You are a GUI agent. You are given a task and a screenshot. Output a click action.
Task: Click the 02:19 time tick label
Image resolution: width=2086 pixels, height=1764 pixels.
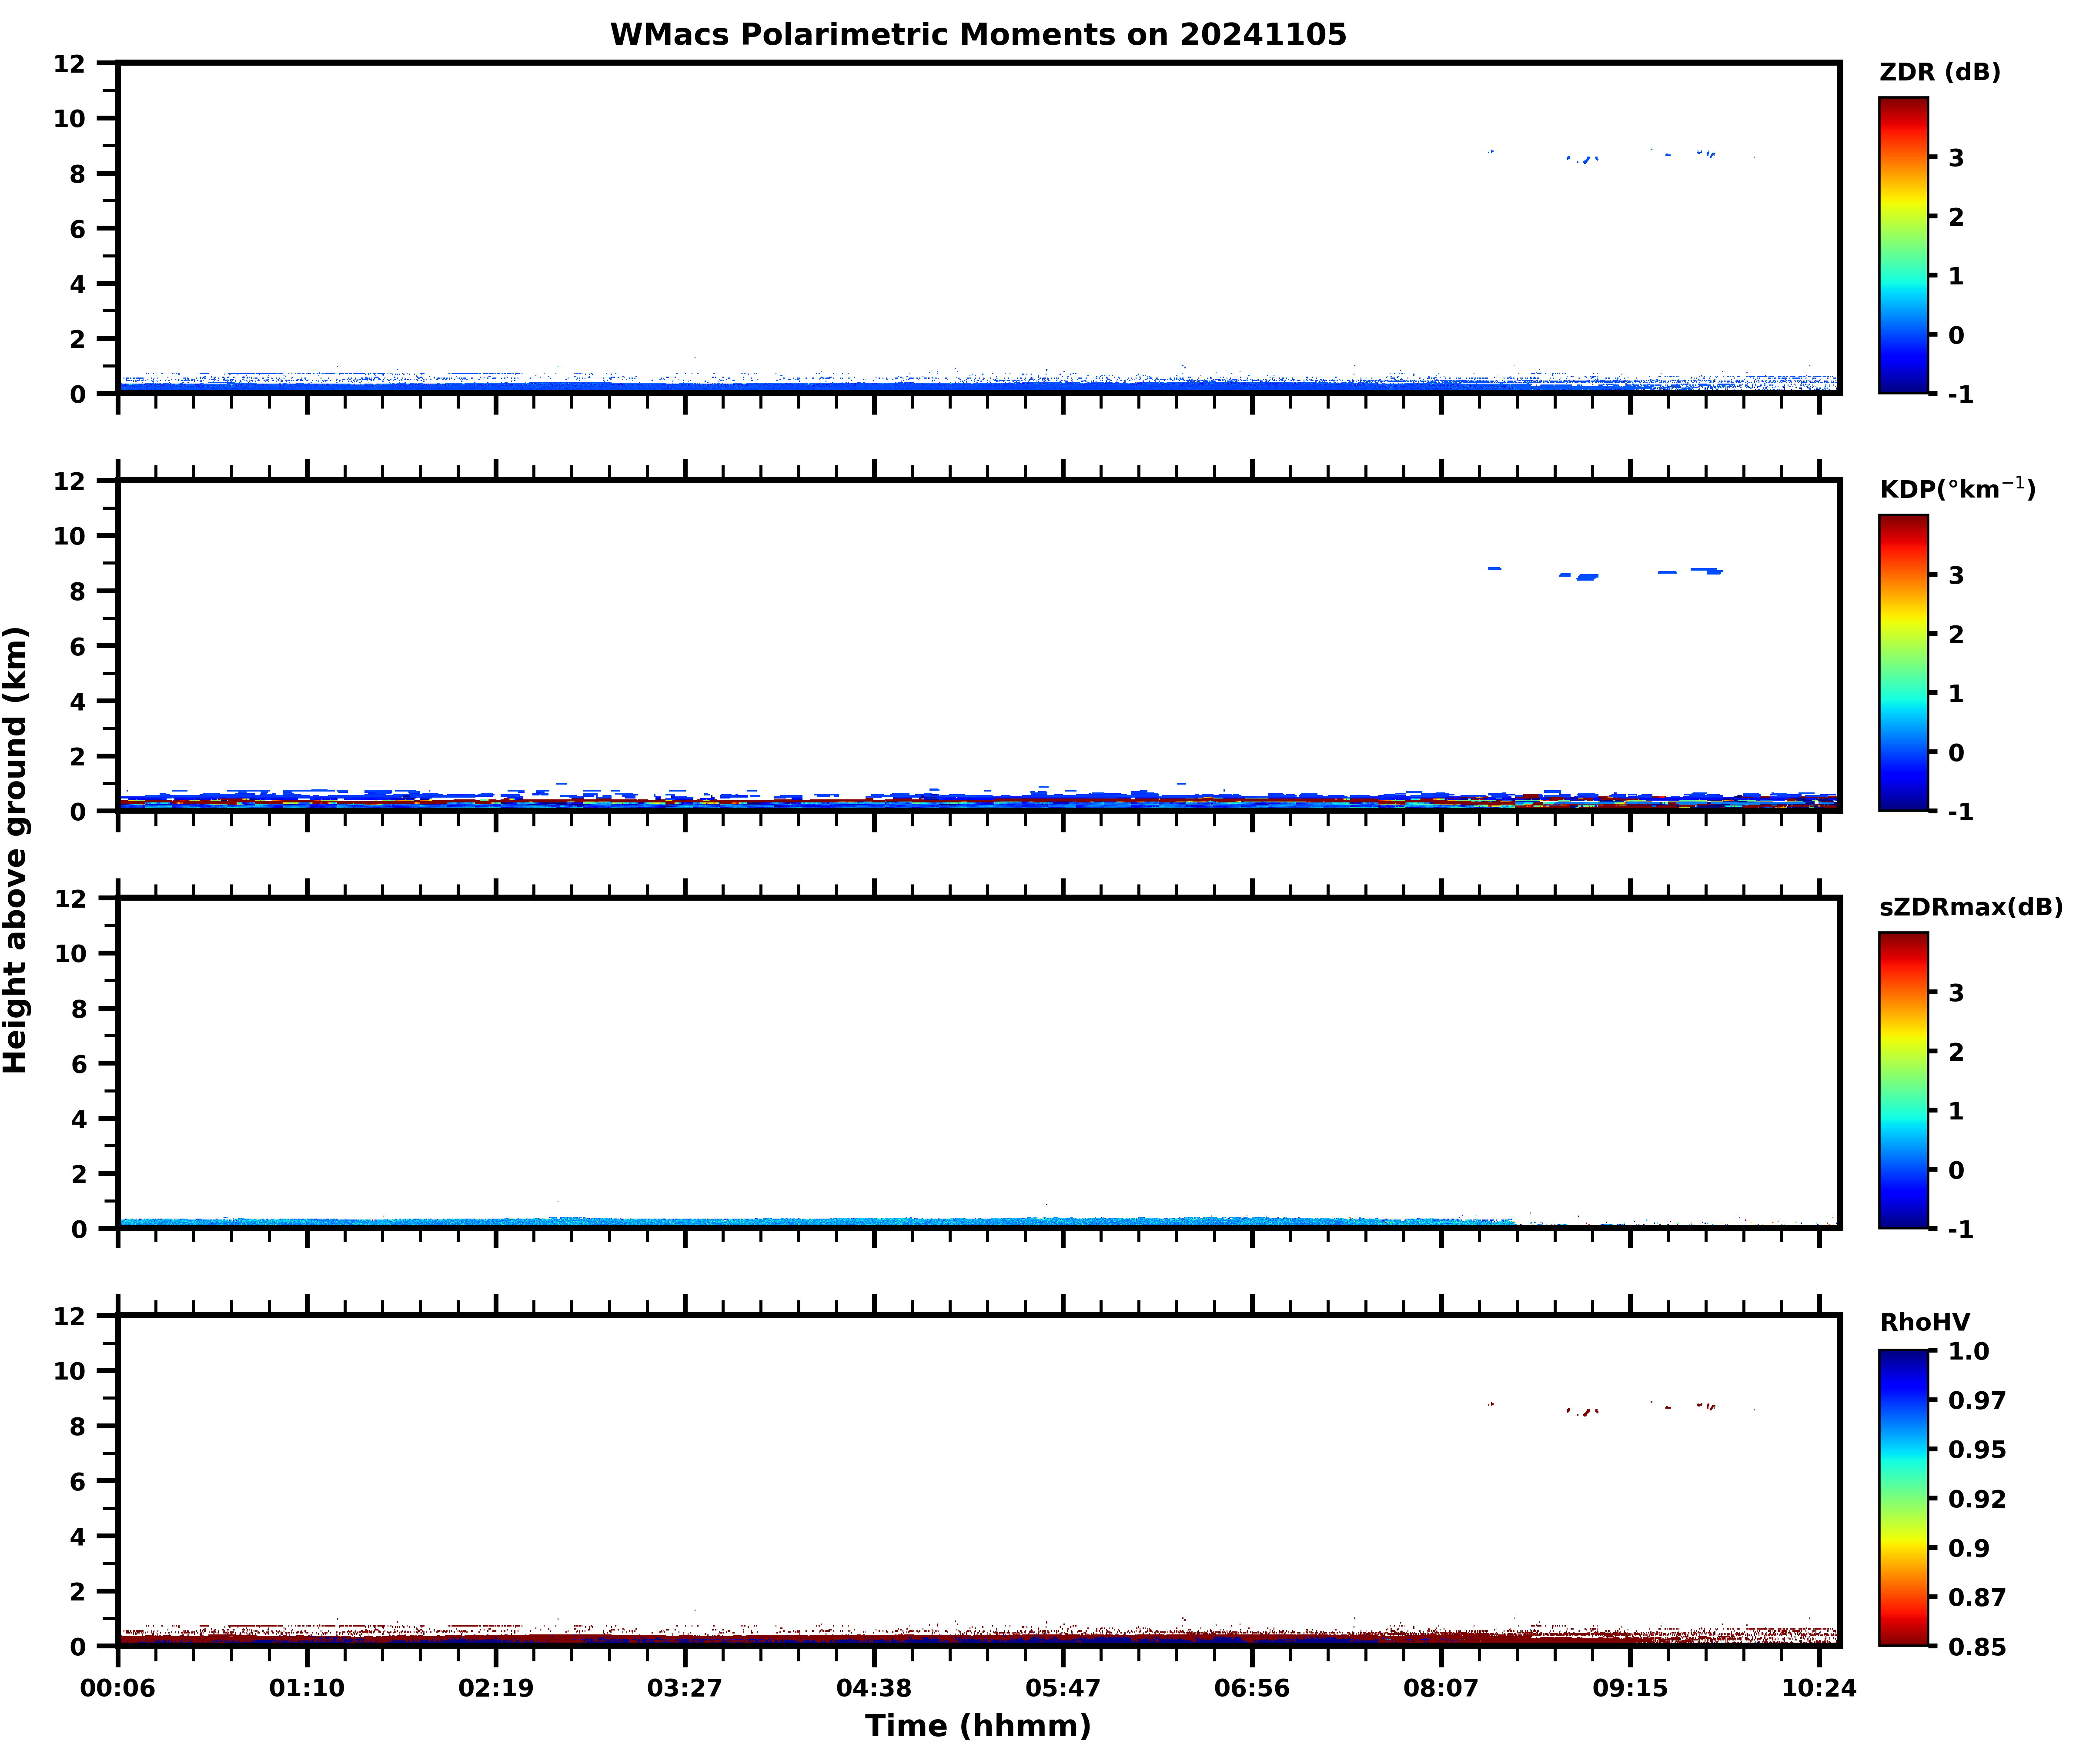496,1688
